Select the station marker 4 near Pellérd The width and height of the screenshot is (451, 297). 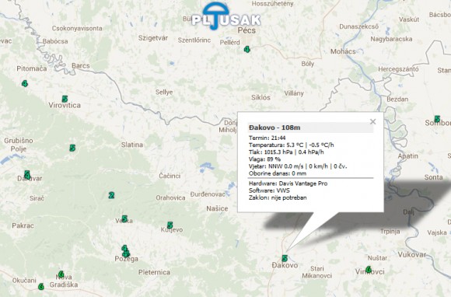click(246, 50)
